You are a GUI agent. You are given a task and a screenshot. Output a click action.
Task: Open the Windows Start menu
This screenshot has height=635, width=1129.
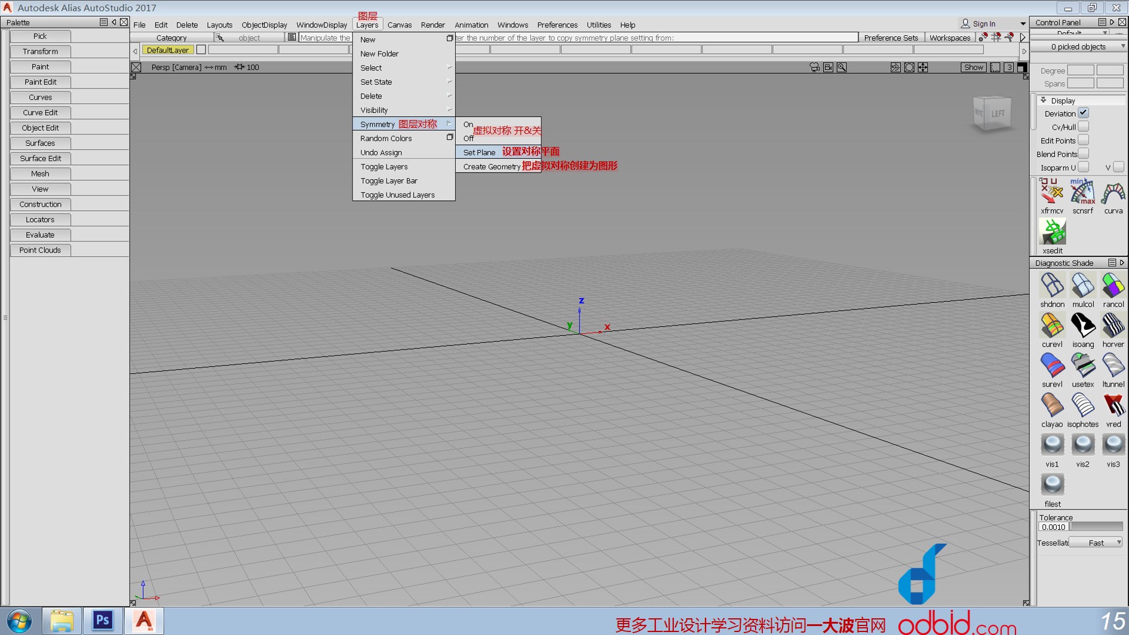click(x=20, y=621)
